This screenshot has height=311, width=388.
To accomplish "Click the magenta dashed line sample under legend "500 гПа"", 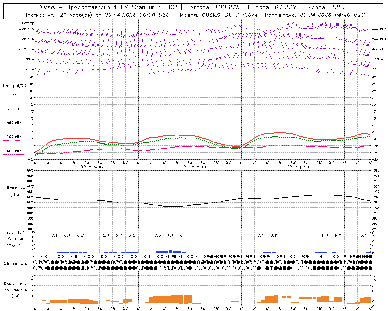I will pyautogui.click(x=13, y=154).
